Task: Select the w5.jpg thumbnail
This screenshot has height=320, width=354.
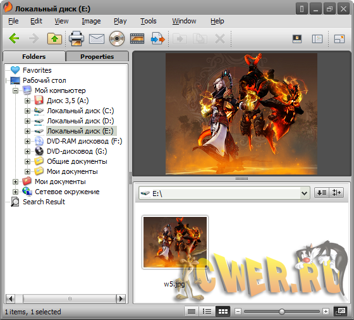Action: coord(175,242)
